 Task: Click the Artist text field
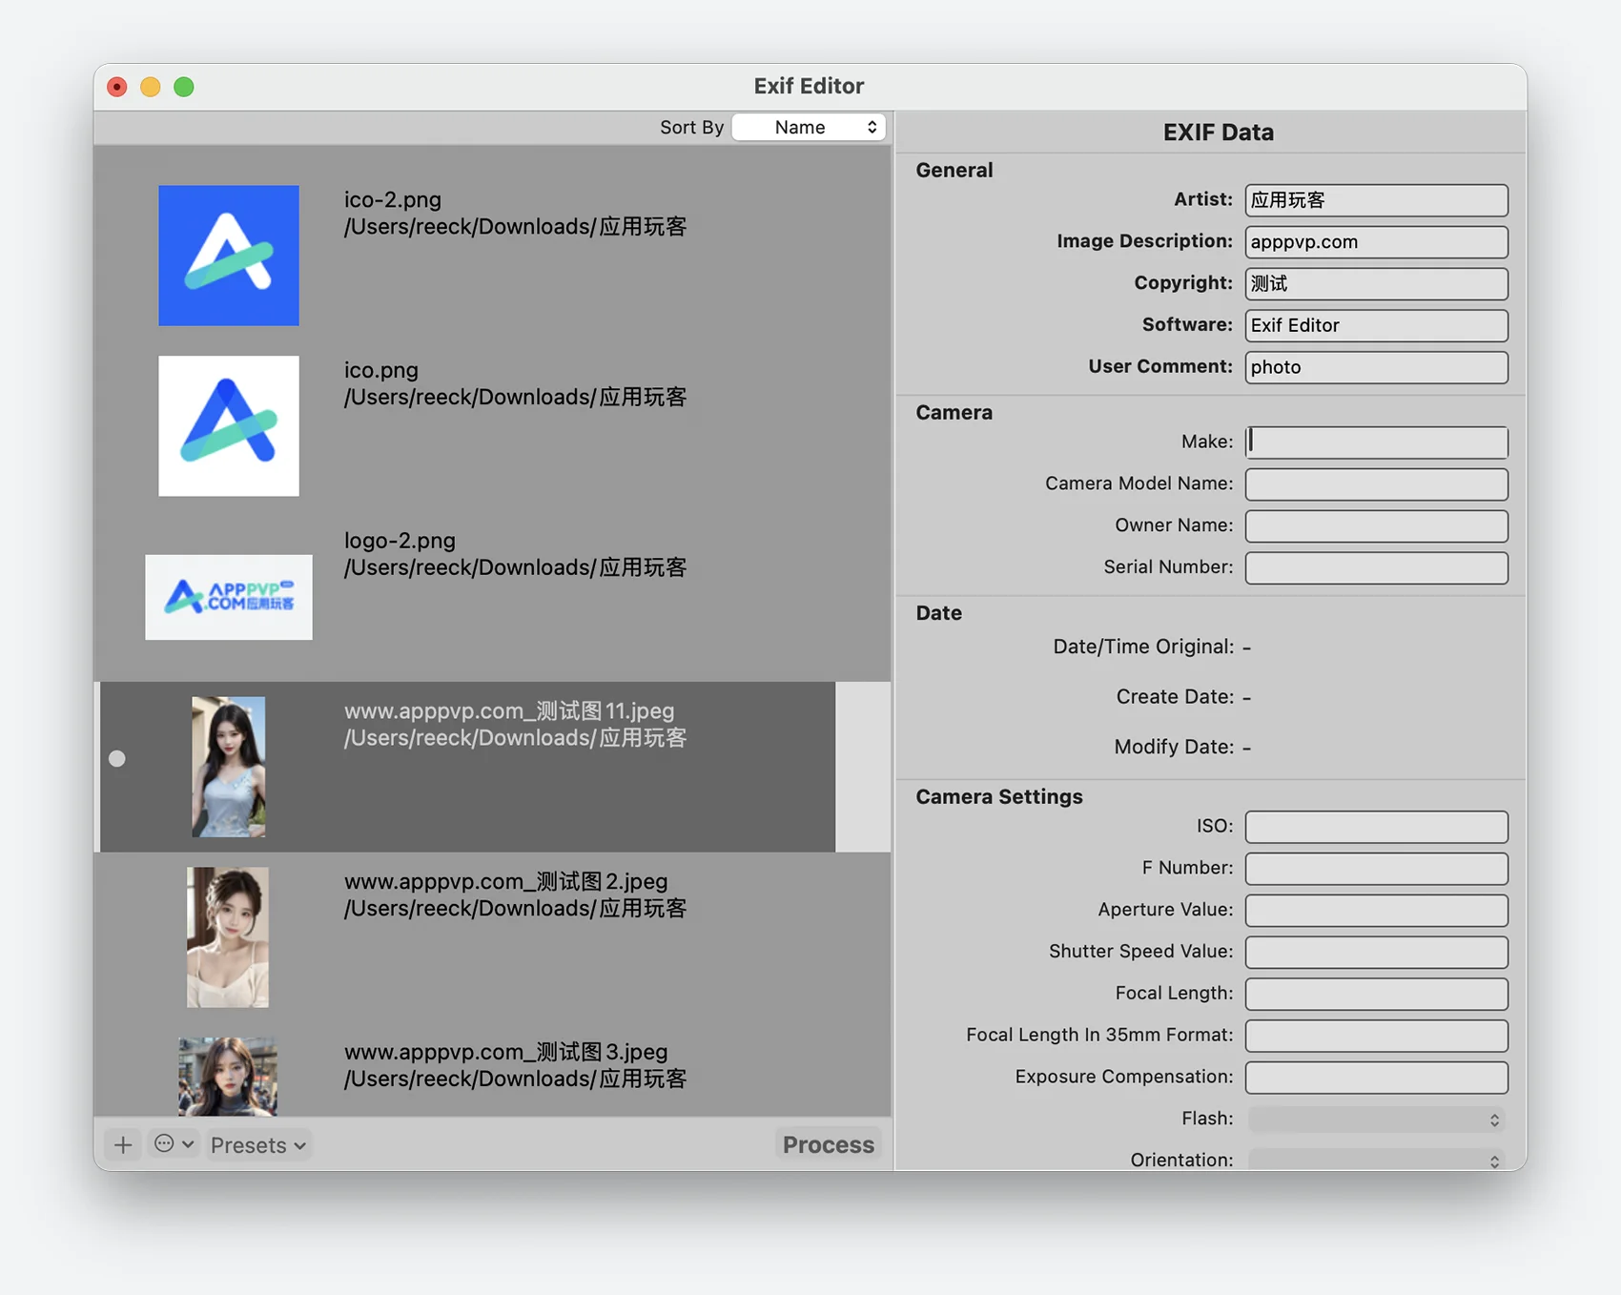pyautogui.click(x=1376, y=200)
